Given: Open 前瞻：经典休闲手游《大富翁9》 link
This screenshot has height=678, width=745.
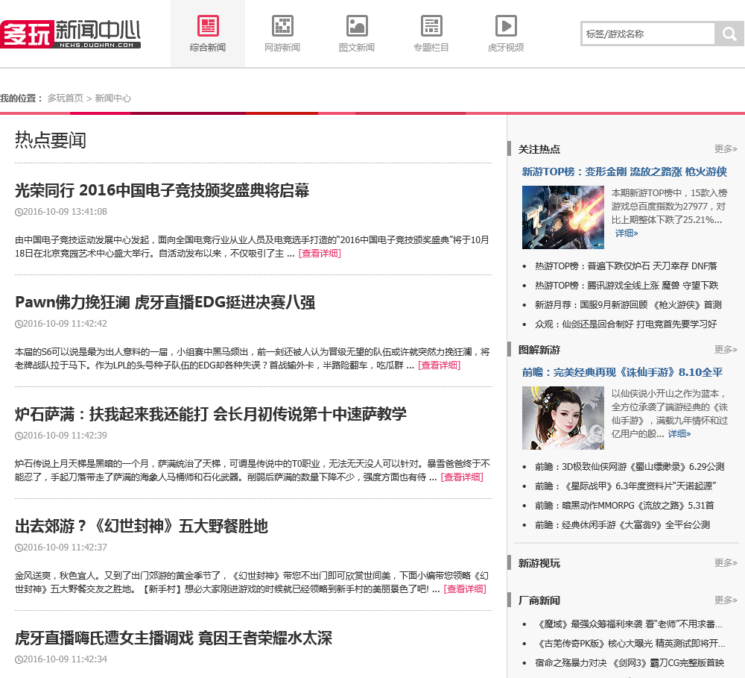Looking at the screenshot, I should pos(622,525).
